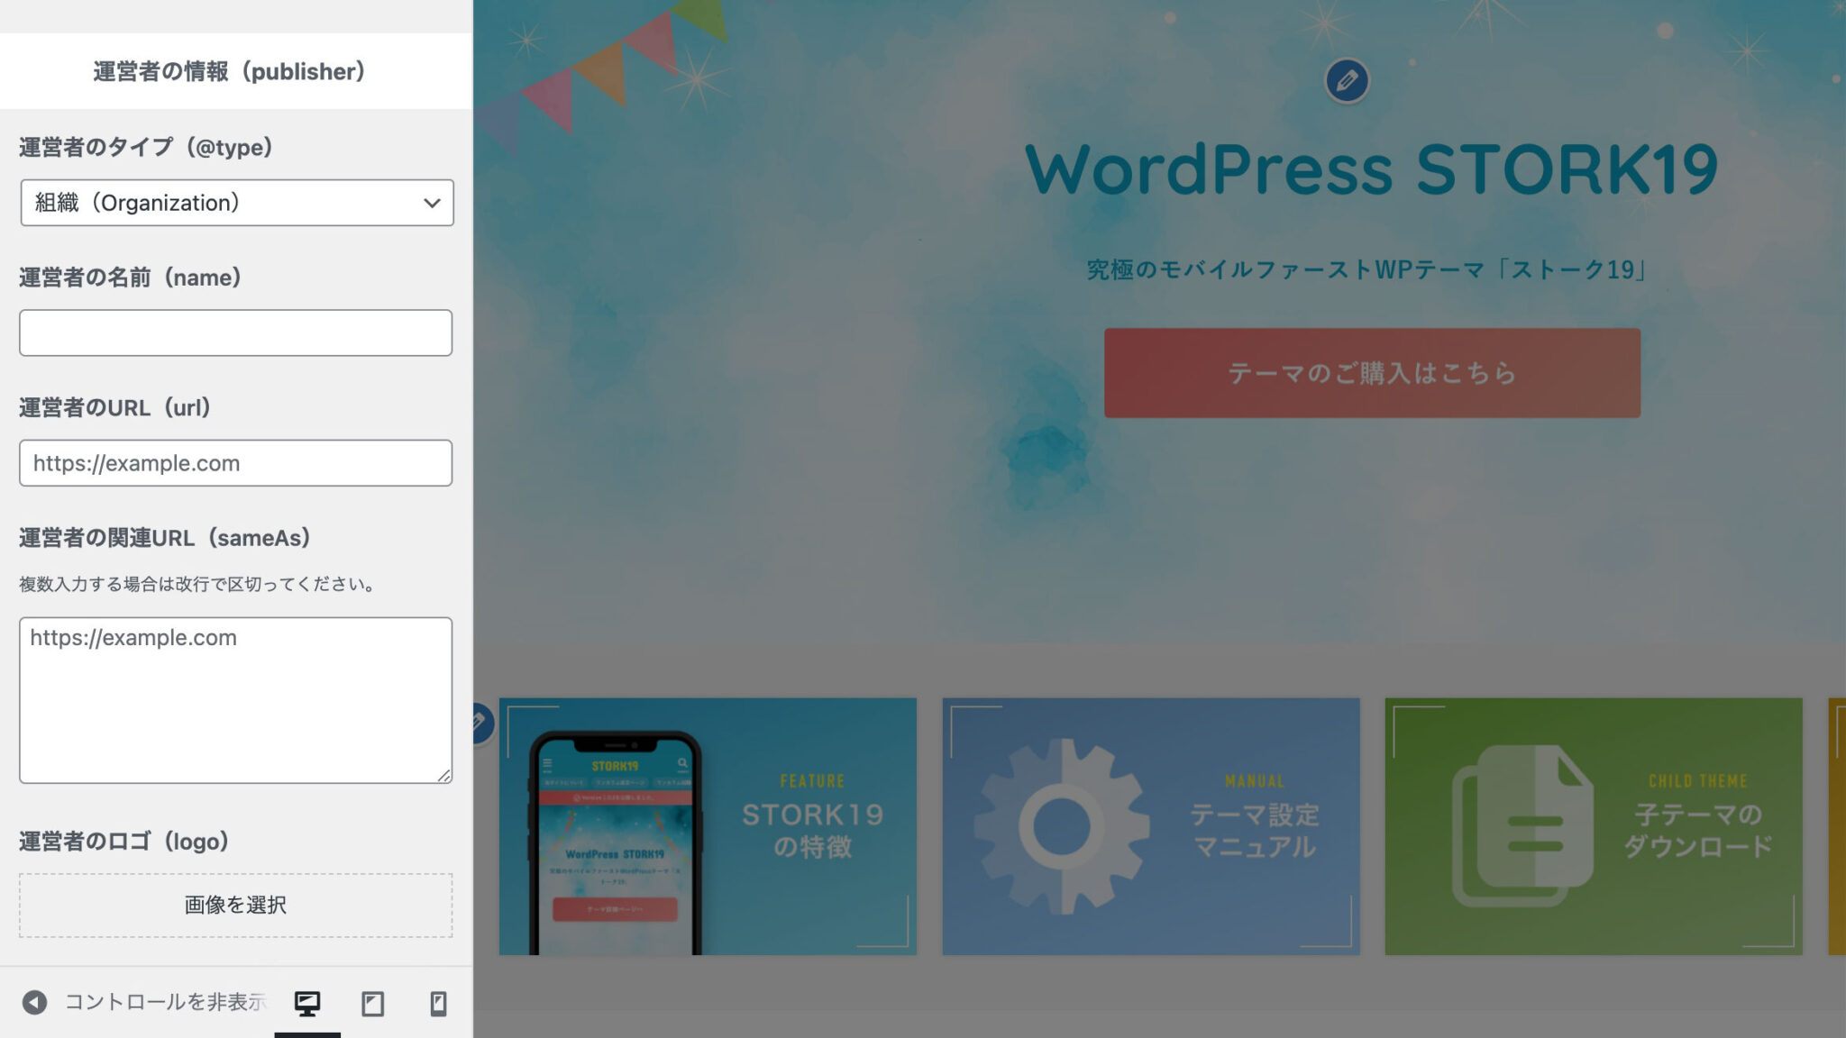Open the STORK19の特徴 feature card
The height and width of the screenshot is (1038, 1846).
(x=811, y=830)
